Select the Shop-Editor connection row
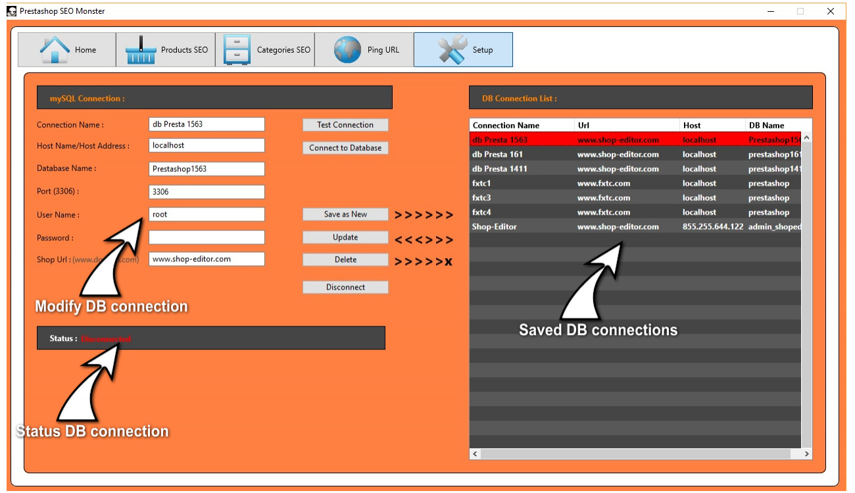Viewport: 855px width, 493px height. tap(635, 226)
